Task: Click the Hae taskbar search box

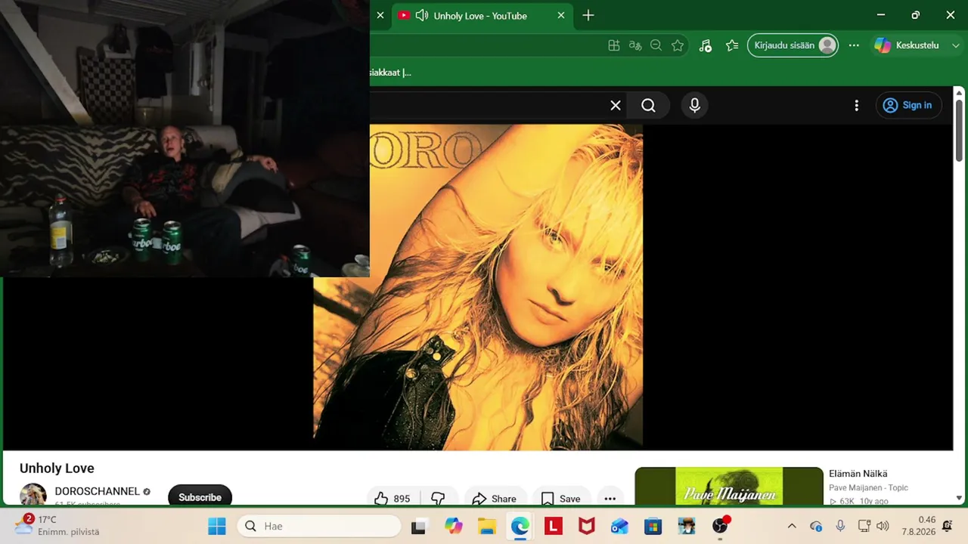Action: 319,526
